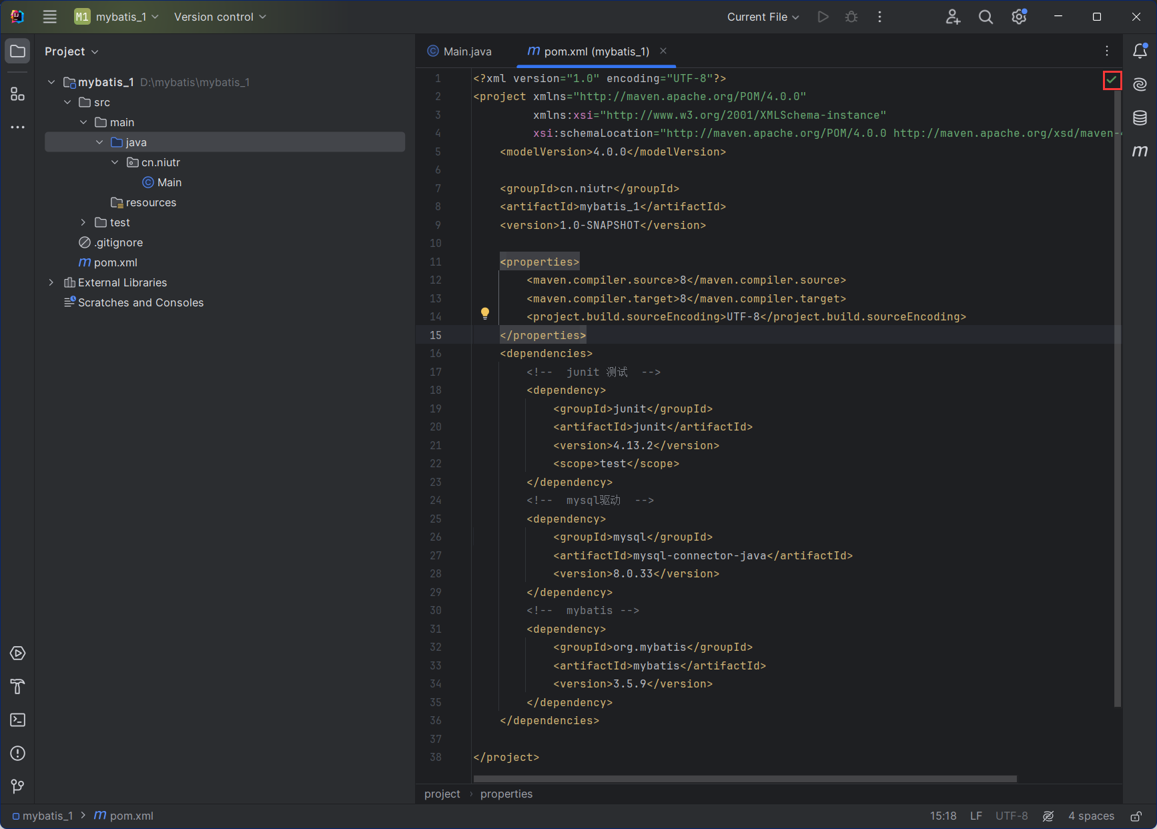Open the Version control menu
The height and width of the screenshot is (829, 1157).
[220, 17]
